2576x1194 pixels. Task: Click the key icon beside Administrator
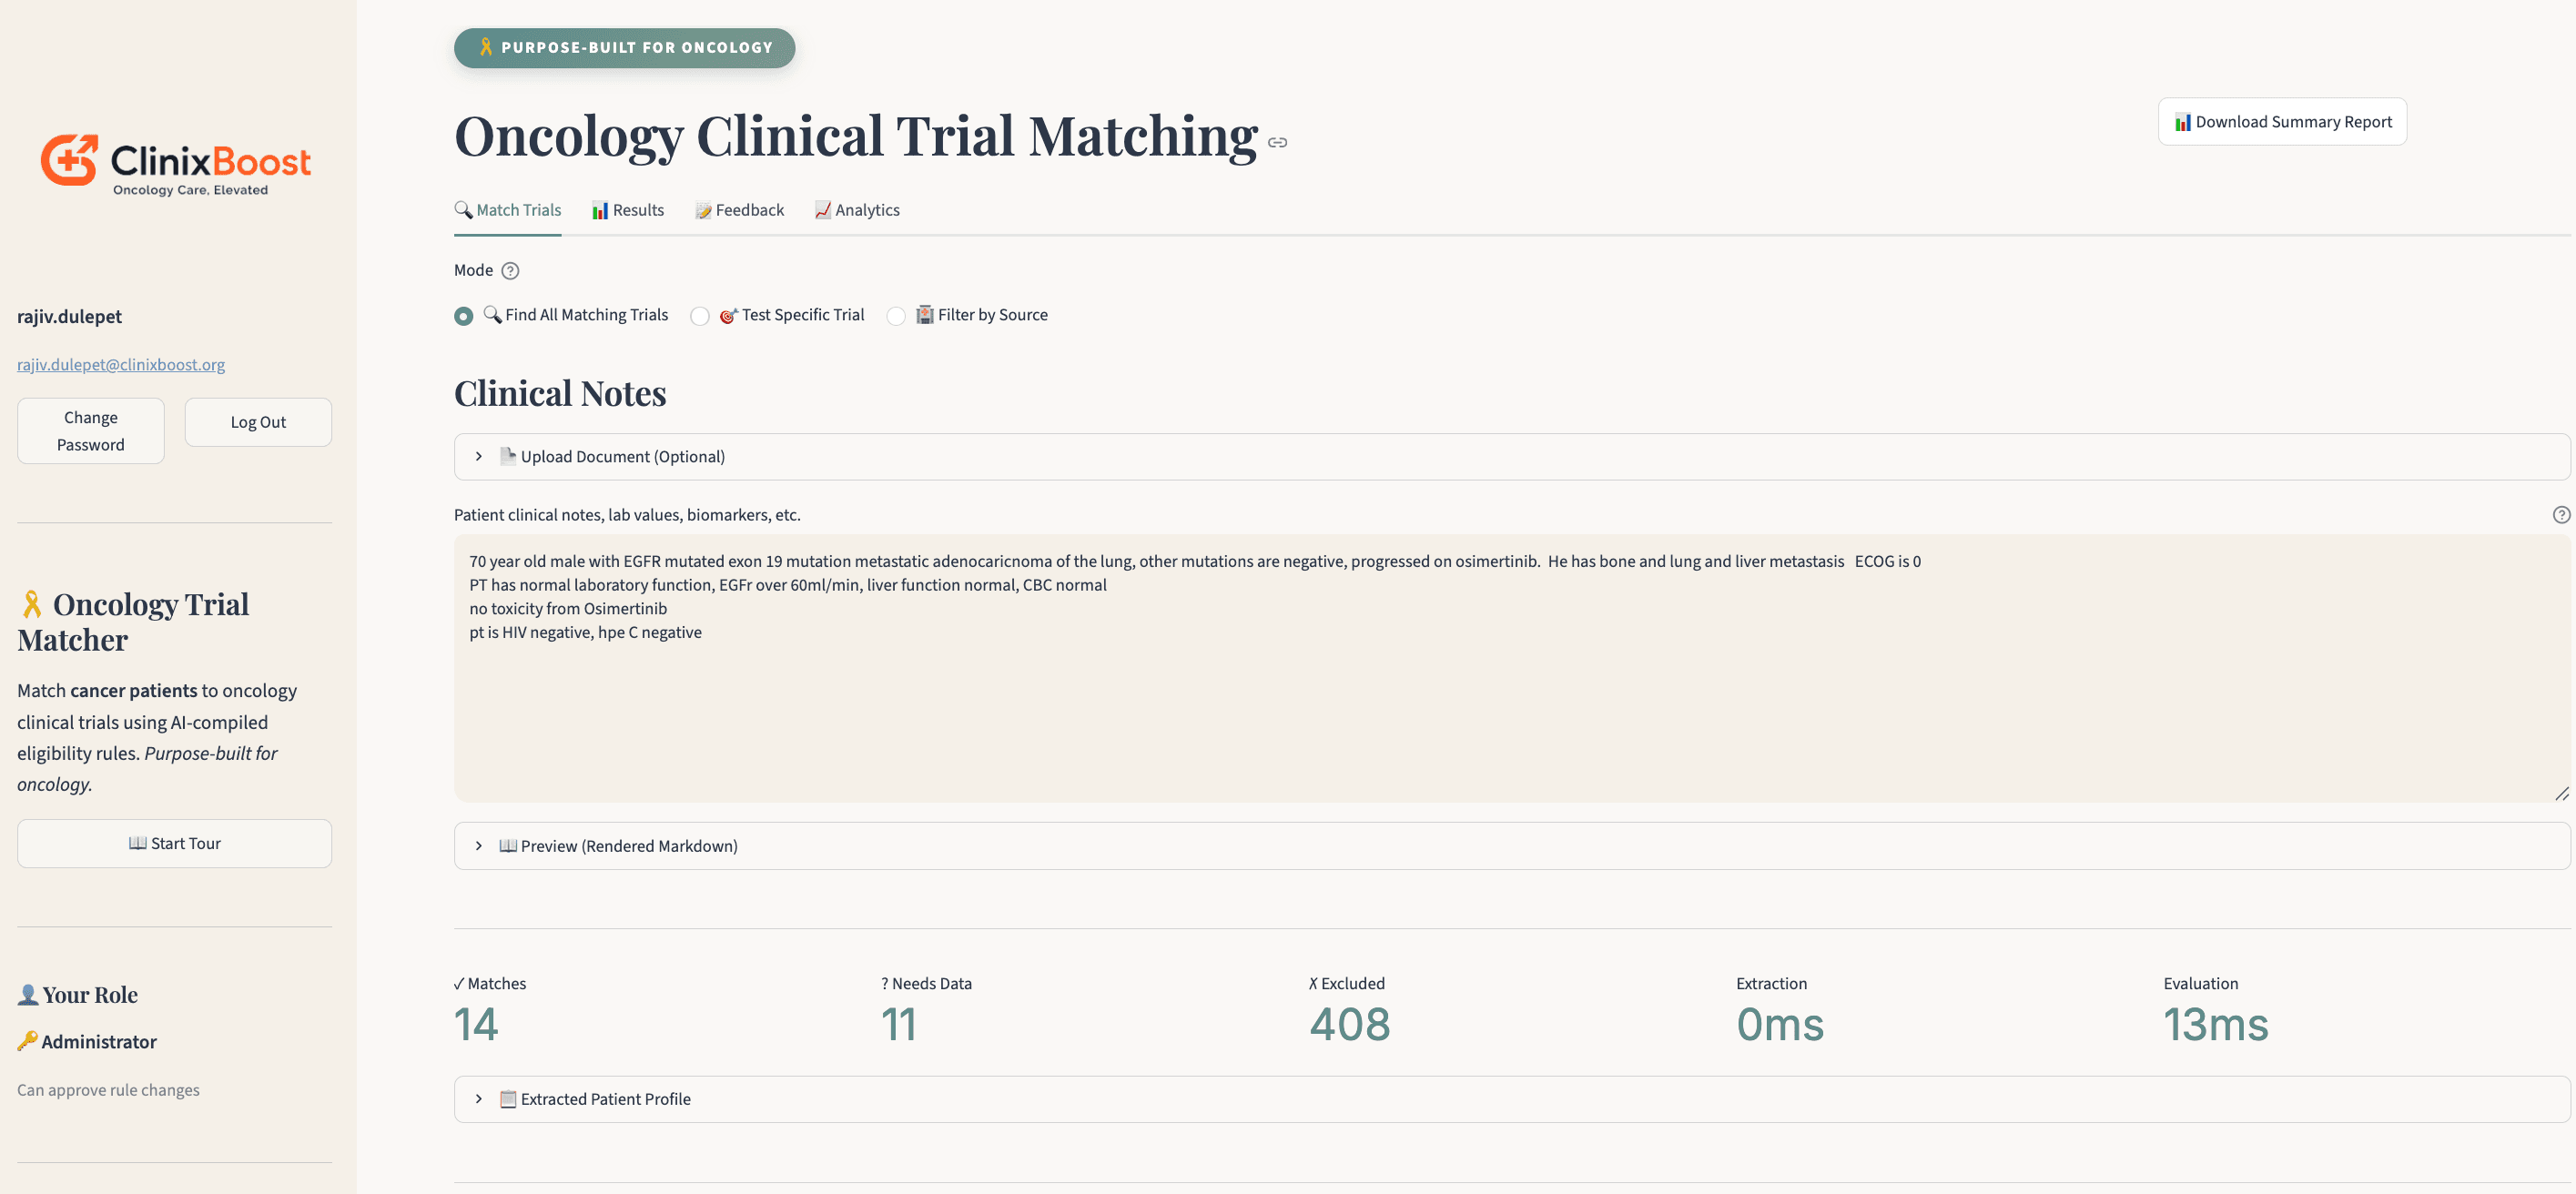coord(27,1041)
